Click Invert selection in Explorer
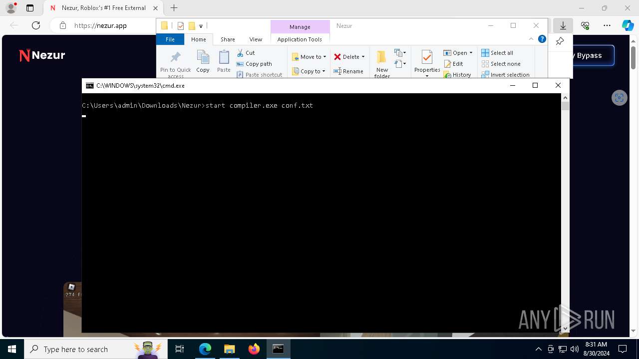The image size is (639, 359). (x=505, y=75)
